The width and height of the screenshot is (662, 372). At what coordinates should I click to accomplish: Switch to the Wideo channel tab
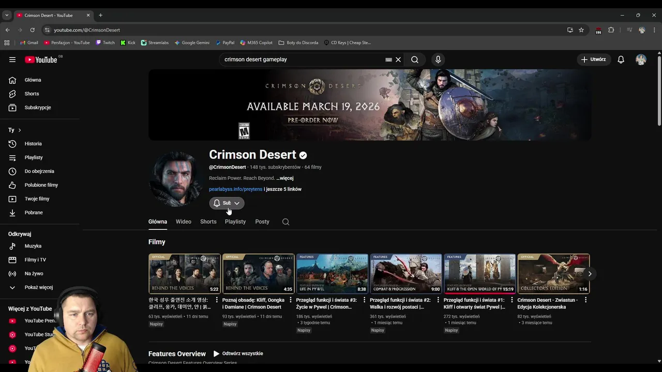(184, 222)
